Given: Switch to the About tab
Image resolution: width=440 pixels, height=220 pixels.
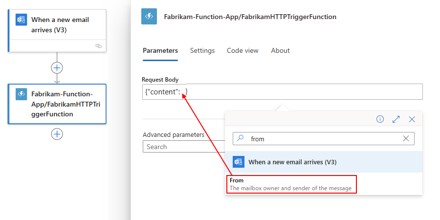Looking at the screenshot, I should (x=280, y=51).
